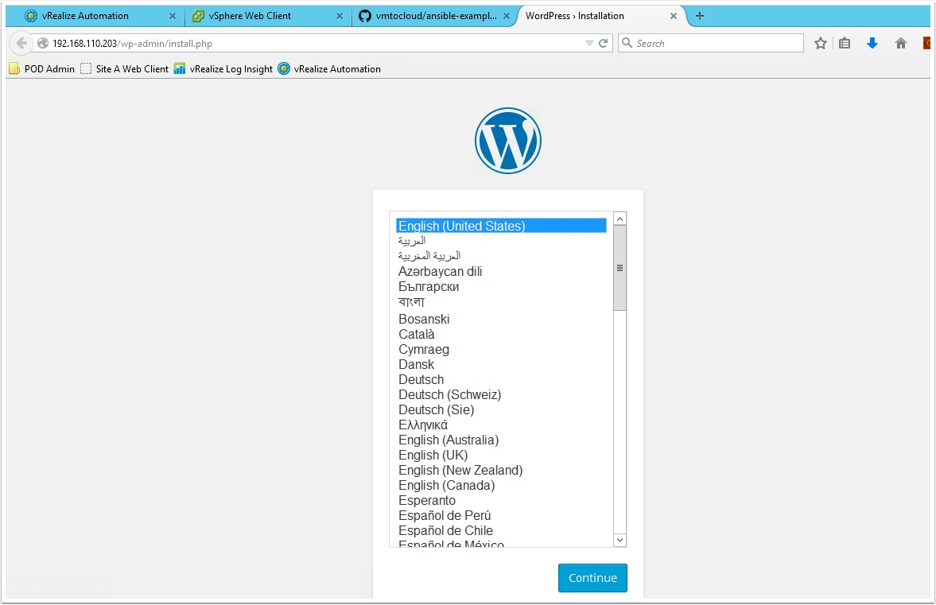
Task: Bookmark this page with the star icon
Action: point(821,43)
